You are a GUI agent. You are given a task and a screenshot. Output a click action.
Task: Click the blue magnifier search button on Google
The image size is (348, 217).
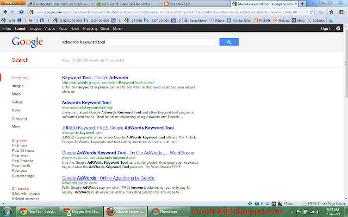(x=229, y=42)
